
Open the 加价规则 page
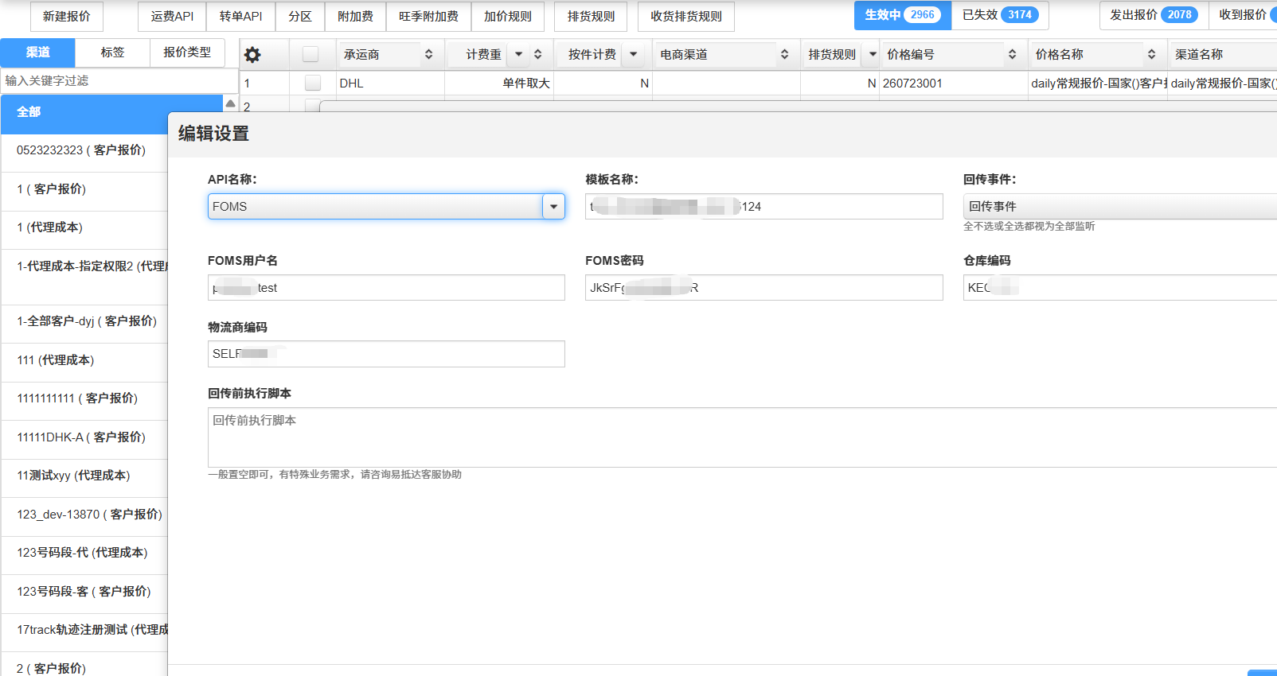pyautogui.click(x=508, y=16)
